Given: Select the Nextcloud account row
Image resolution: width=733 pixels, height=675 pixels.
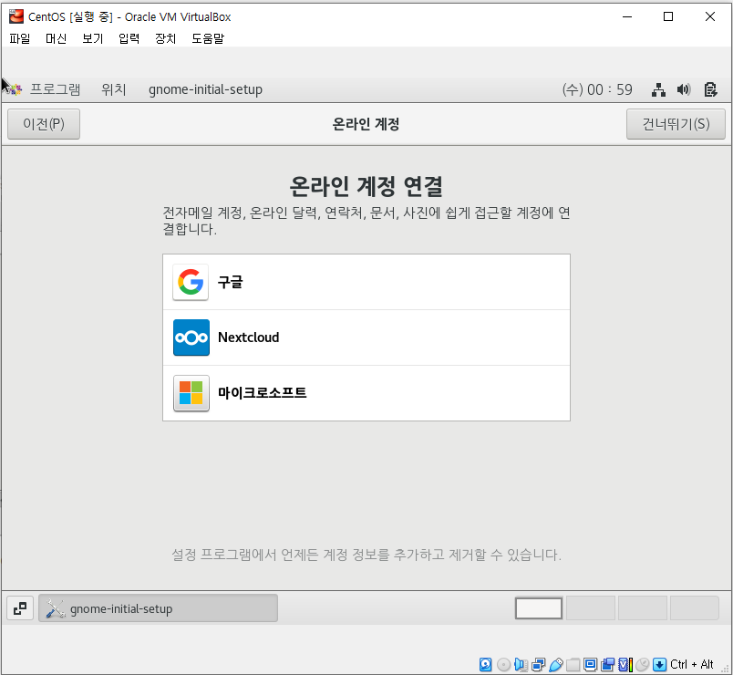Looking at the screenshot, I should click(366, 337).
